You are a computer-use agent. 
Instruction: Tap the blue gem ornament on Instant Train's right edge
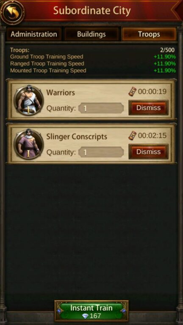point(124,311)
